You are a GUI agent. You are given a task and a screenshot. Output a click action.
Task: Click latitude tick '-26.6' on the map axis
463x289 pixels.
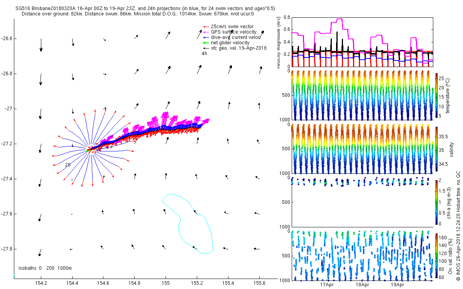(7, 39)
